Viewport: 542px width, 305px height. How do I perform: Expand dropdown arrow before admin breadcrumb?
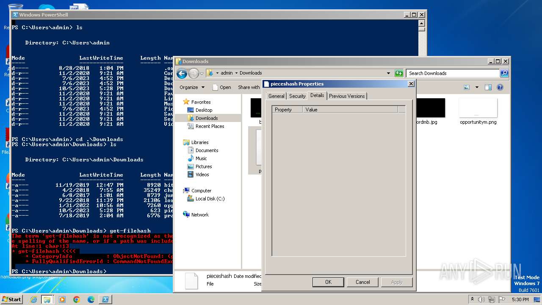click(217, 73)
